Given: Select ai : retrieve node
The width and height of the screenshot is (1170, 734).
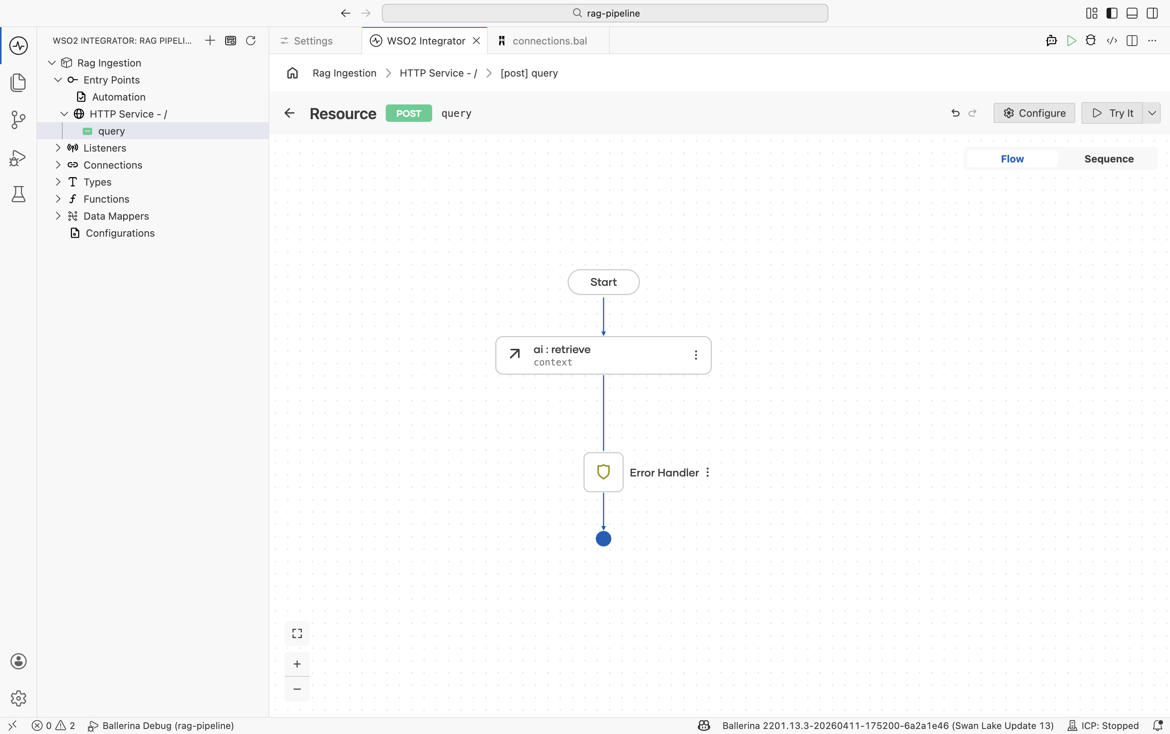Looking at the screenshot, I should tap(603, 355).
